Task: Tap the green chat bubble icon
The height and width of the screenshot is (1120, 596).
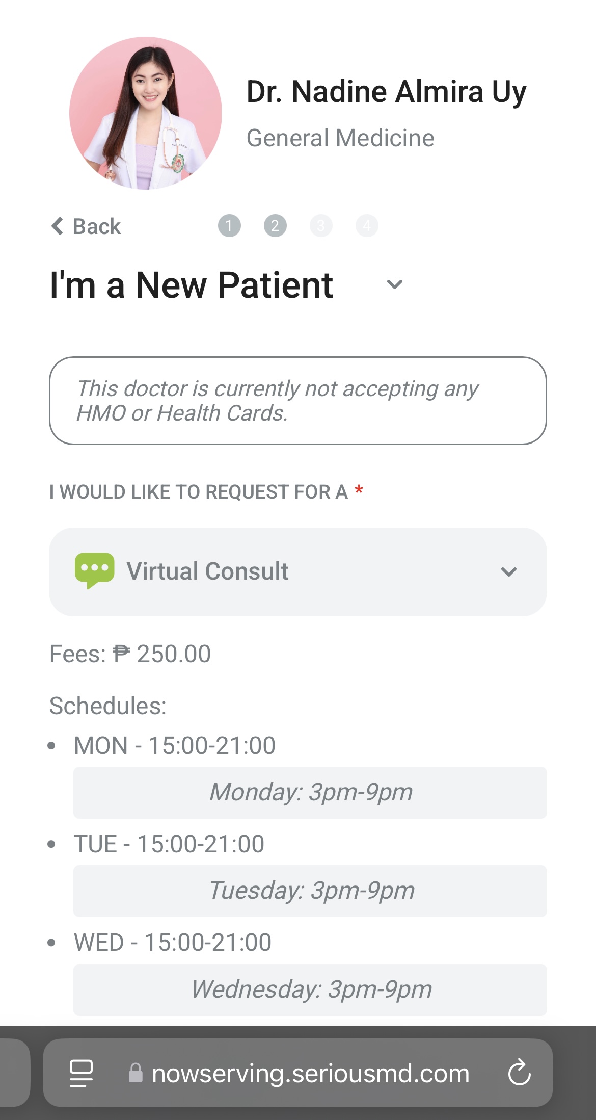Action: [x=94, y=570]
